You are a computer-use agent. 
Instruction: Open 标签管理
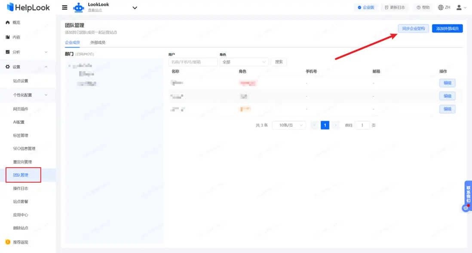click(x=21, y=136)
